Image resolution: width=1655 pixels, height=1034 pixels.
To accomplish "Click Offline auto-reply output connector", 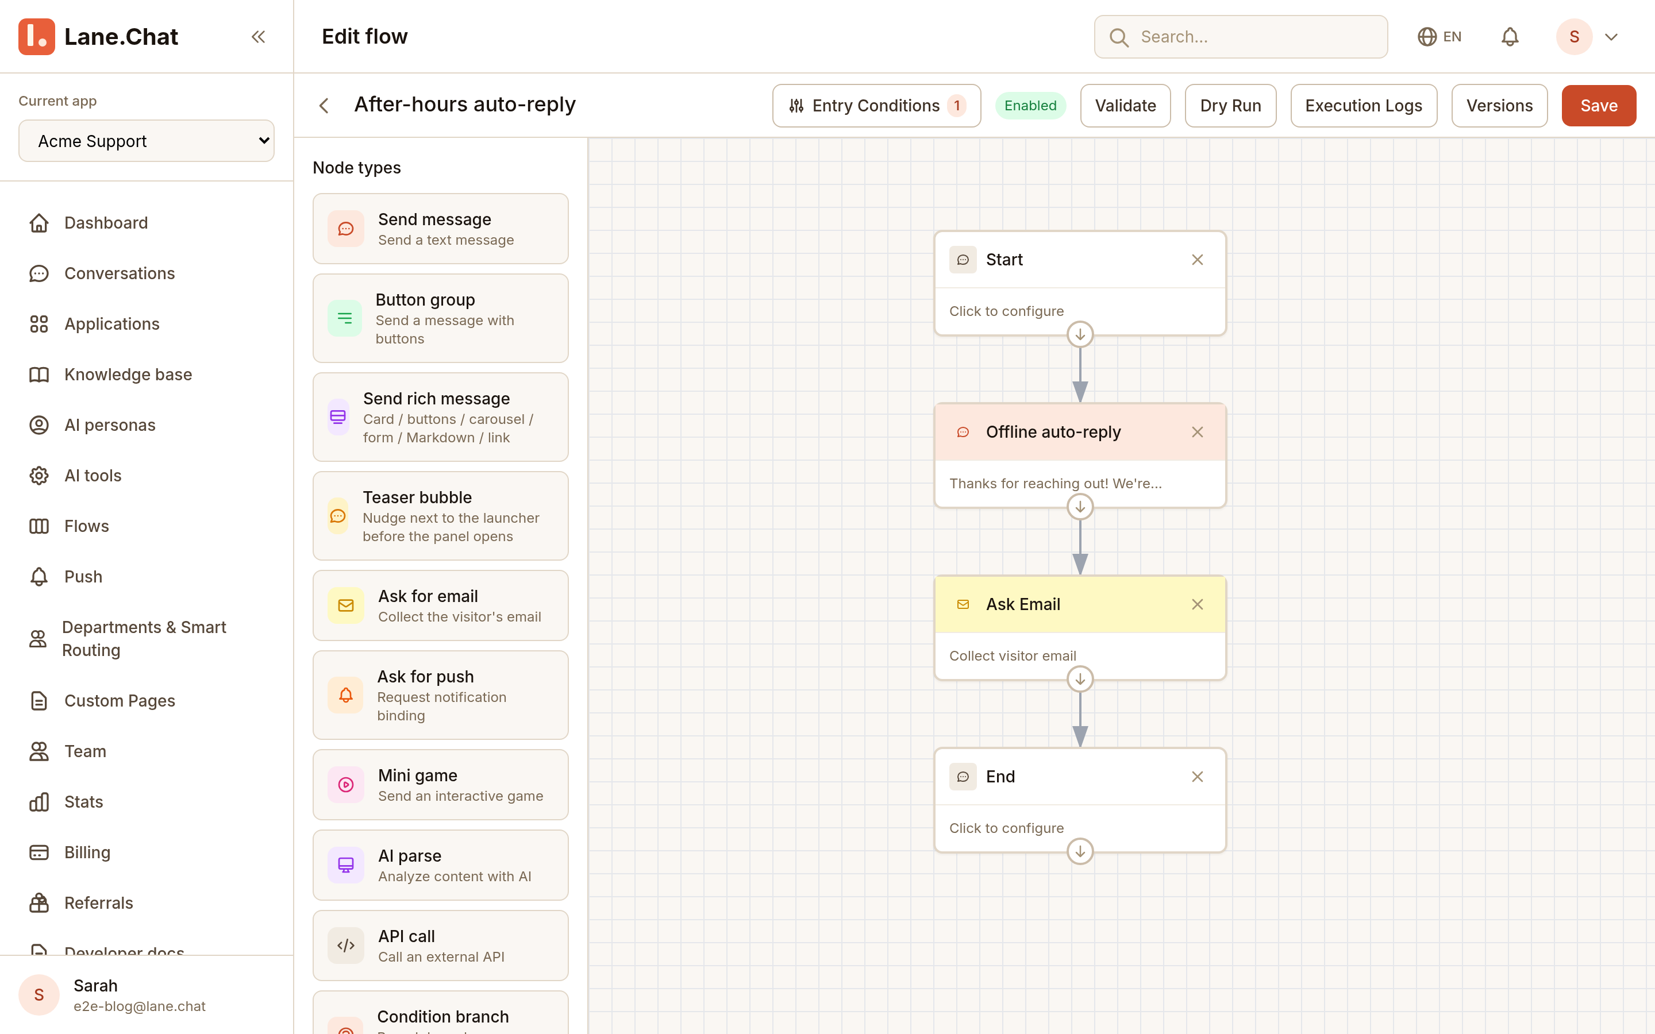I will coord(1080,507).
